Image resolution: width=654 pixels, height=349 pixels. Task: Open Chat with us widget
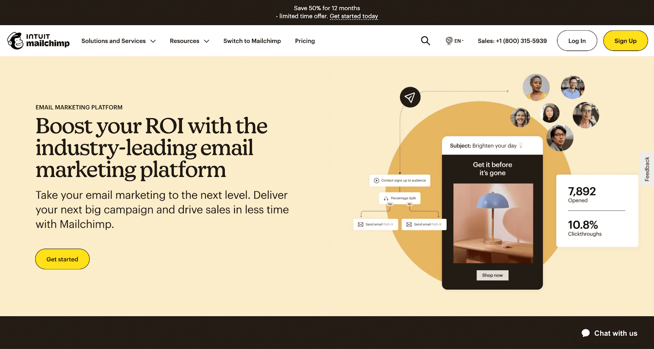609,333
